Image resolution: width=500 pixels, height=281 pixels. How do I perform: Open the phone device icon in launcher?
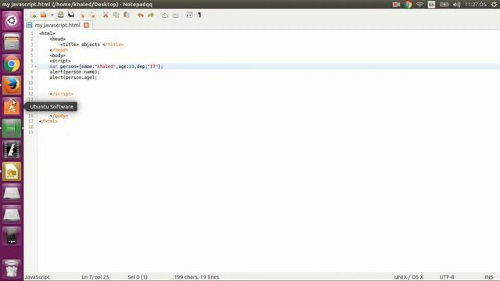point(12,236)
